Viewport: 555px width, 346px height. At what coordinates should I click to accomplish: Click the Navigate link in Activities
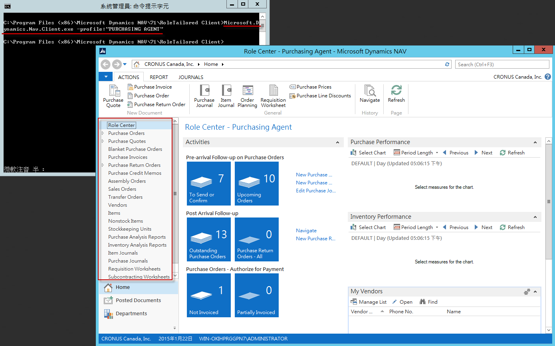tap(306, 231)
